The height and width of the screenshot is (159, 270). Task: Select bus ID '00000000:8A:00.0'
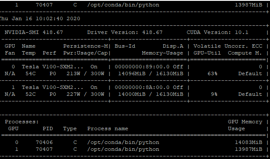click(142, 87)
